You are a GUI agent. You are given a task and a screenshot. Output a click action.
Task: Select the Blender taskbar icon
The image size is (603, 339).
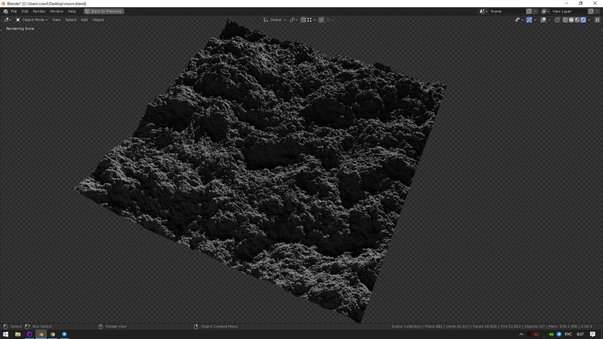click(x=41, y=334)
